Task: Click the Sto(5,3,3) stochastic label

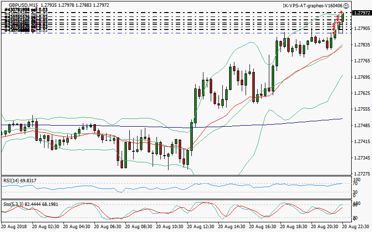Action: pos(24,204)
